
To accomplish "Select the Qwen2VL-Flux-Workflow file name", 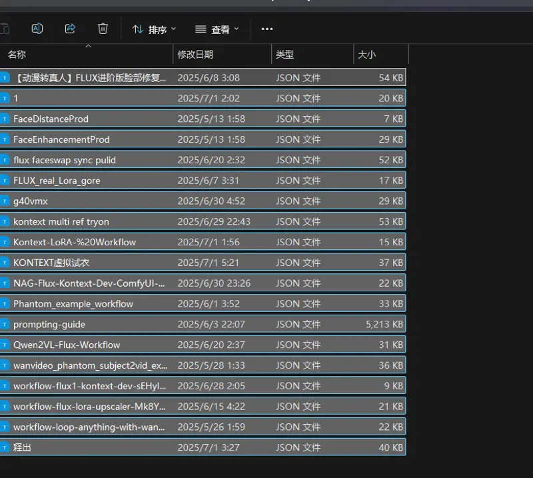I will (67, 345).
